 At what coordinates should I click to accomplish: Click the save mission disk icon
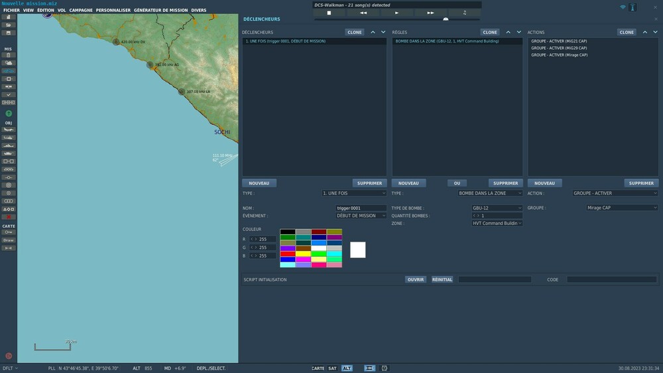[x=9, y=33]
